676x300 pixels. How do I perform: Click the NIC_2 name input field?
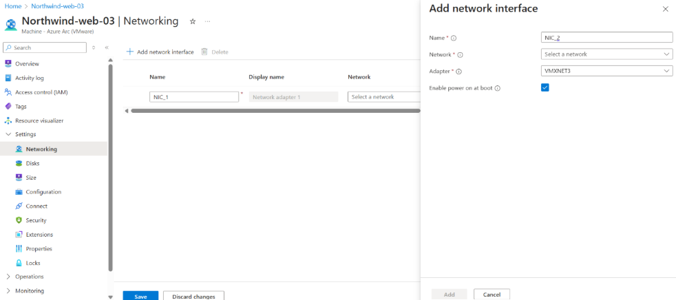pos(606,38)
